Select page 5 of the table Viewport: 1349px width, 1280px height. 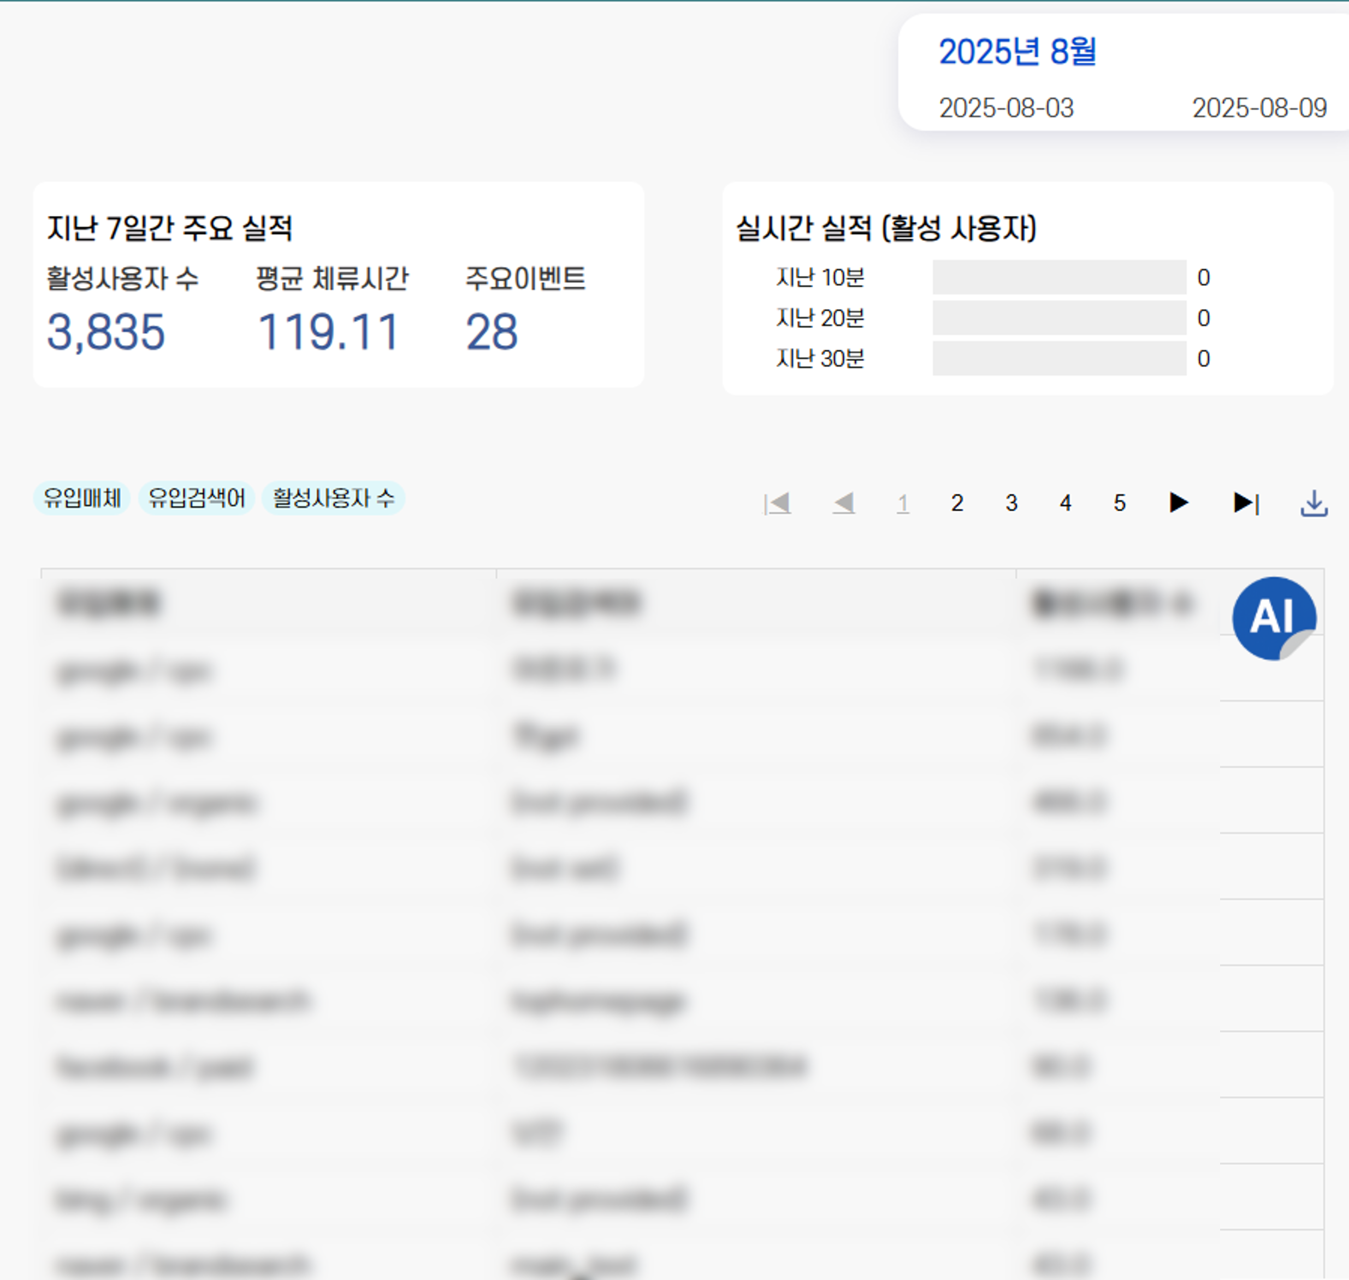(1119, 503)
